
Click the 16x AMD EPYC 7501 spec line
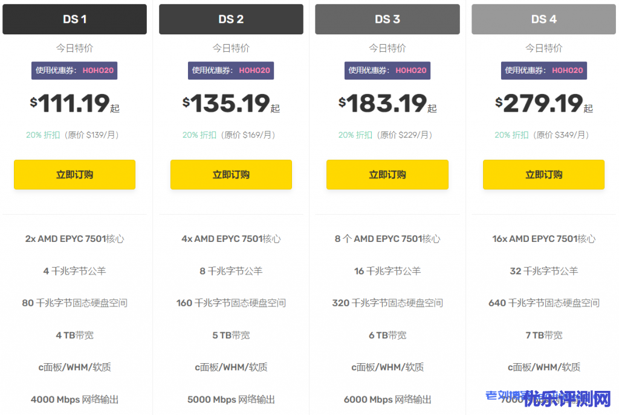click(x=543, y=239)
